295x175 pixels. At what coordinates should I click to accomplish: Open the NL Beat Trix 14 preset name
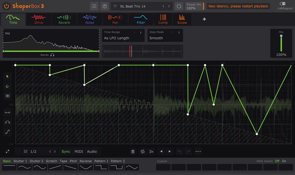[133, 6]
